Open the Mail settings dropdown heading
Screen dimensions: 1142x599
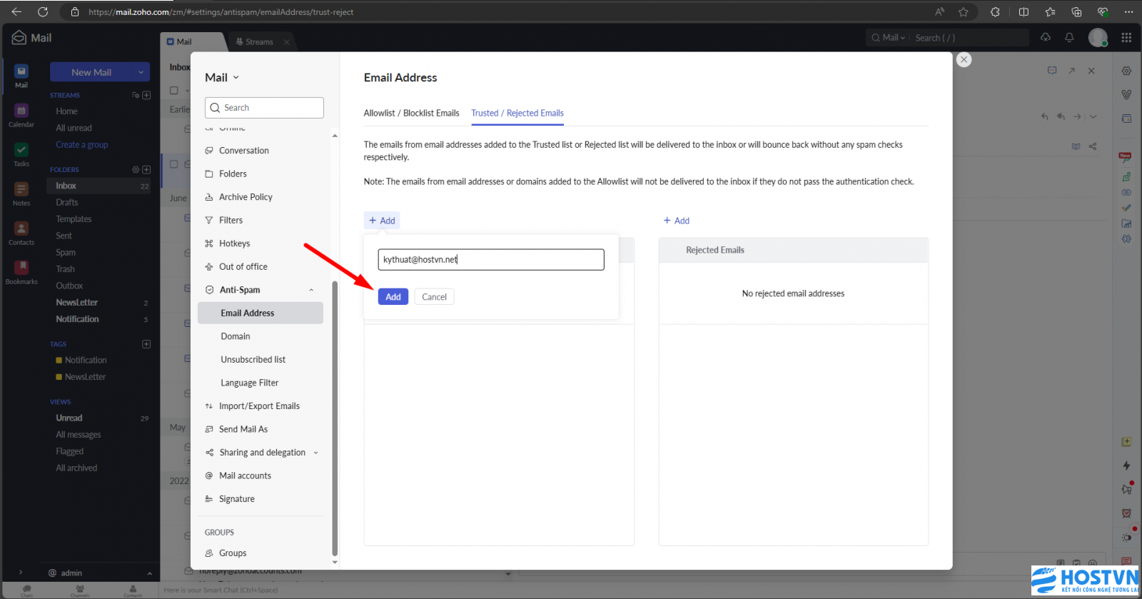pyautogui.click(x=222, y=78)
